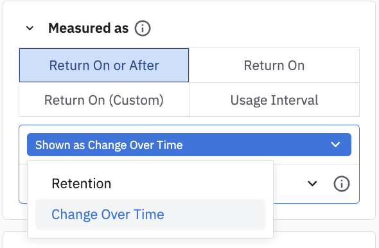The image size is (379, 248).
Task: Click the black chevron beside the lower info icon
Action: [x=312, y=184]
